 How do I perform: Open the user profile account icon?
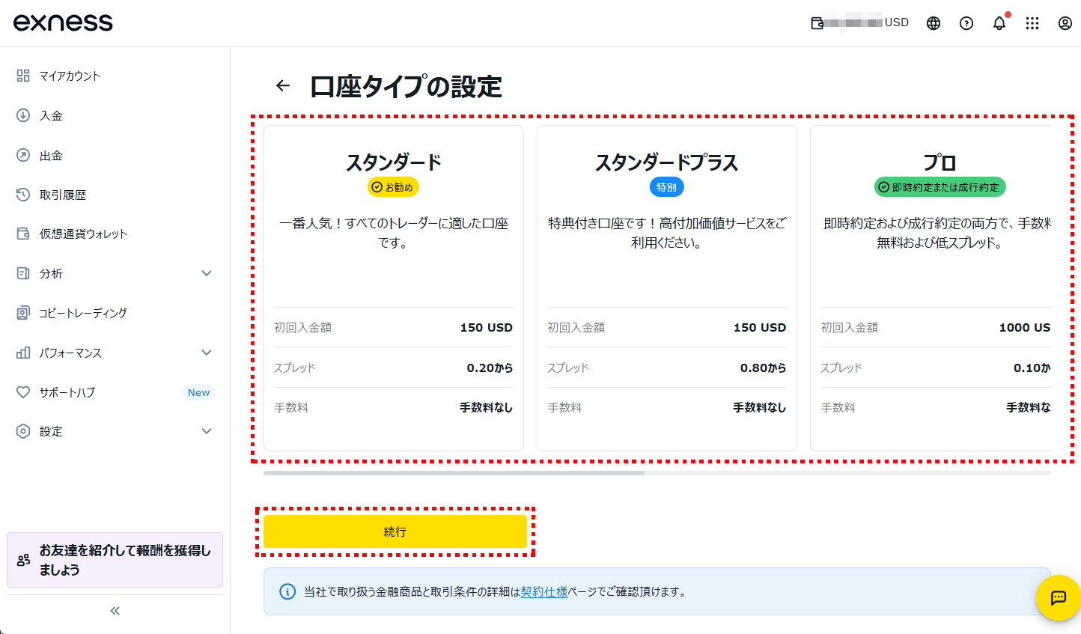[1065, 23]
